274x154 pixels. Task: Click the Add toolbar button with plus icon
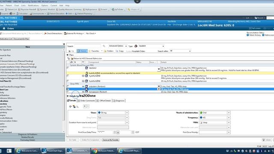69,14
